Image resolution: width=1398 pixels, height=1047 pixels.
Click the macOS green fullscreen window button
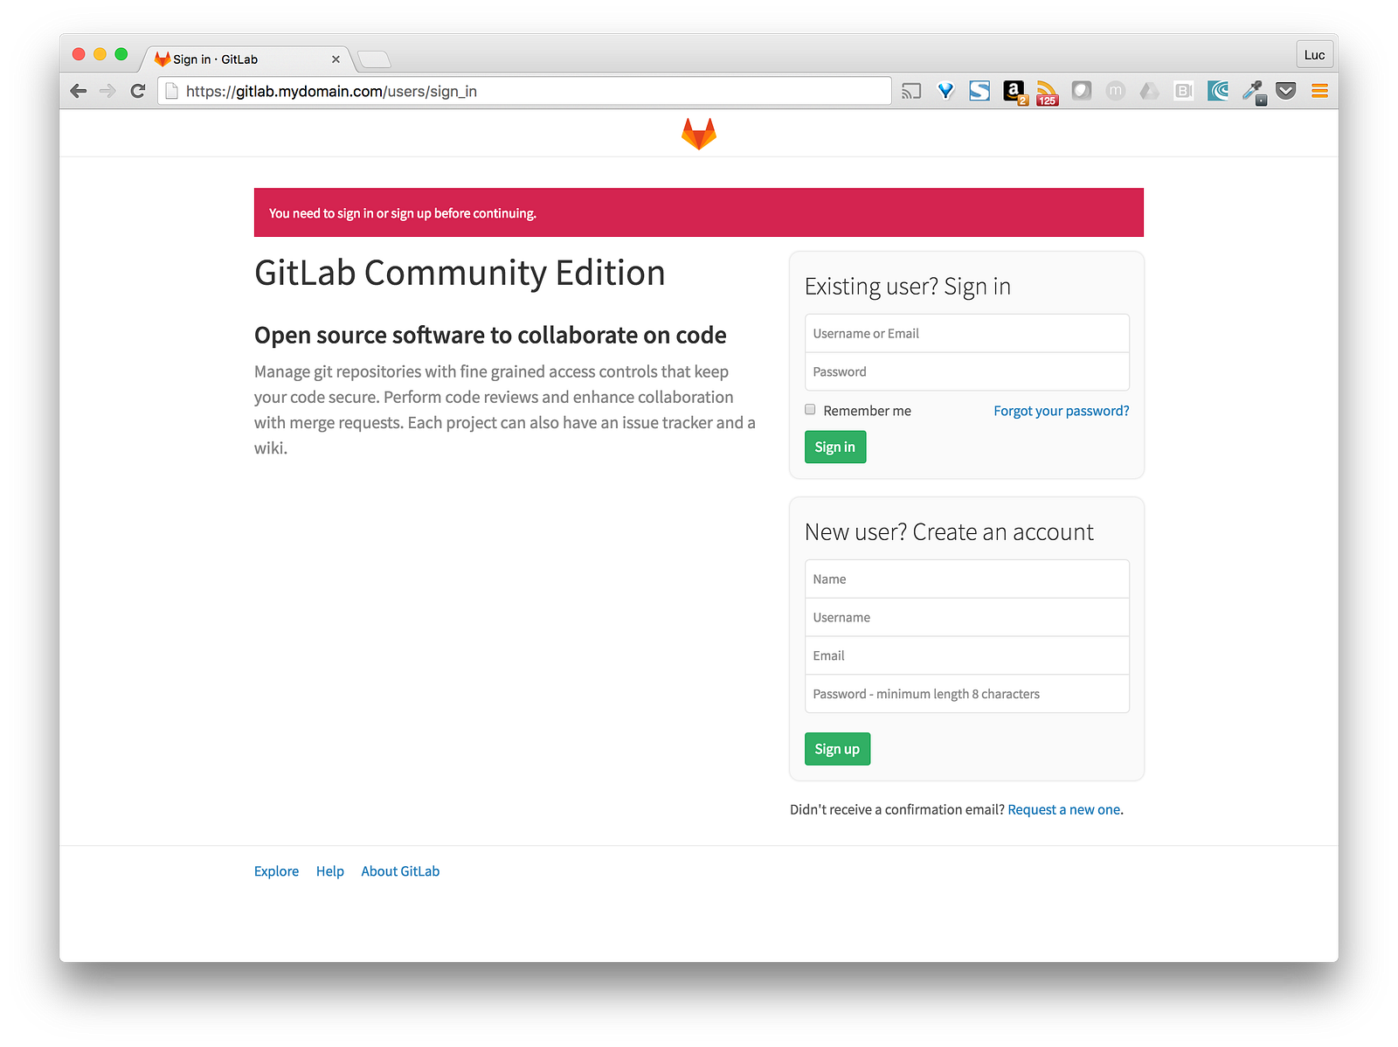click(121, 54)
